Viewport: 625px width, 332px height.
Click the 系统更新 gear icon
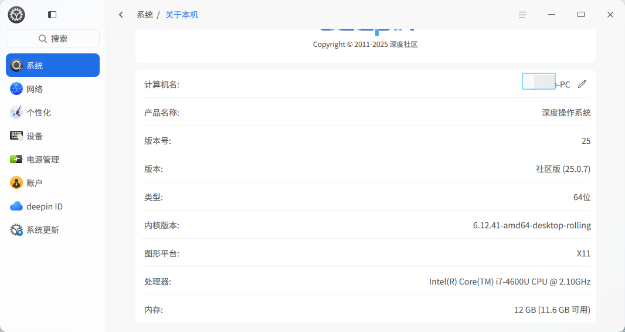click(16, 230)
